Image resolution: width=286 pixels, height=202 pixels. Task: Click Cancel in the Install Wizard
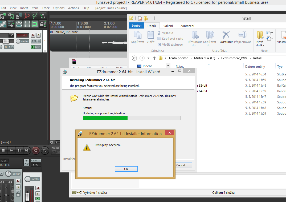point(184,165)
